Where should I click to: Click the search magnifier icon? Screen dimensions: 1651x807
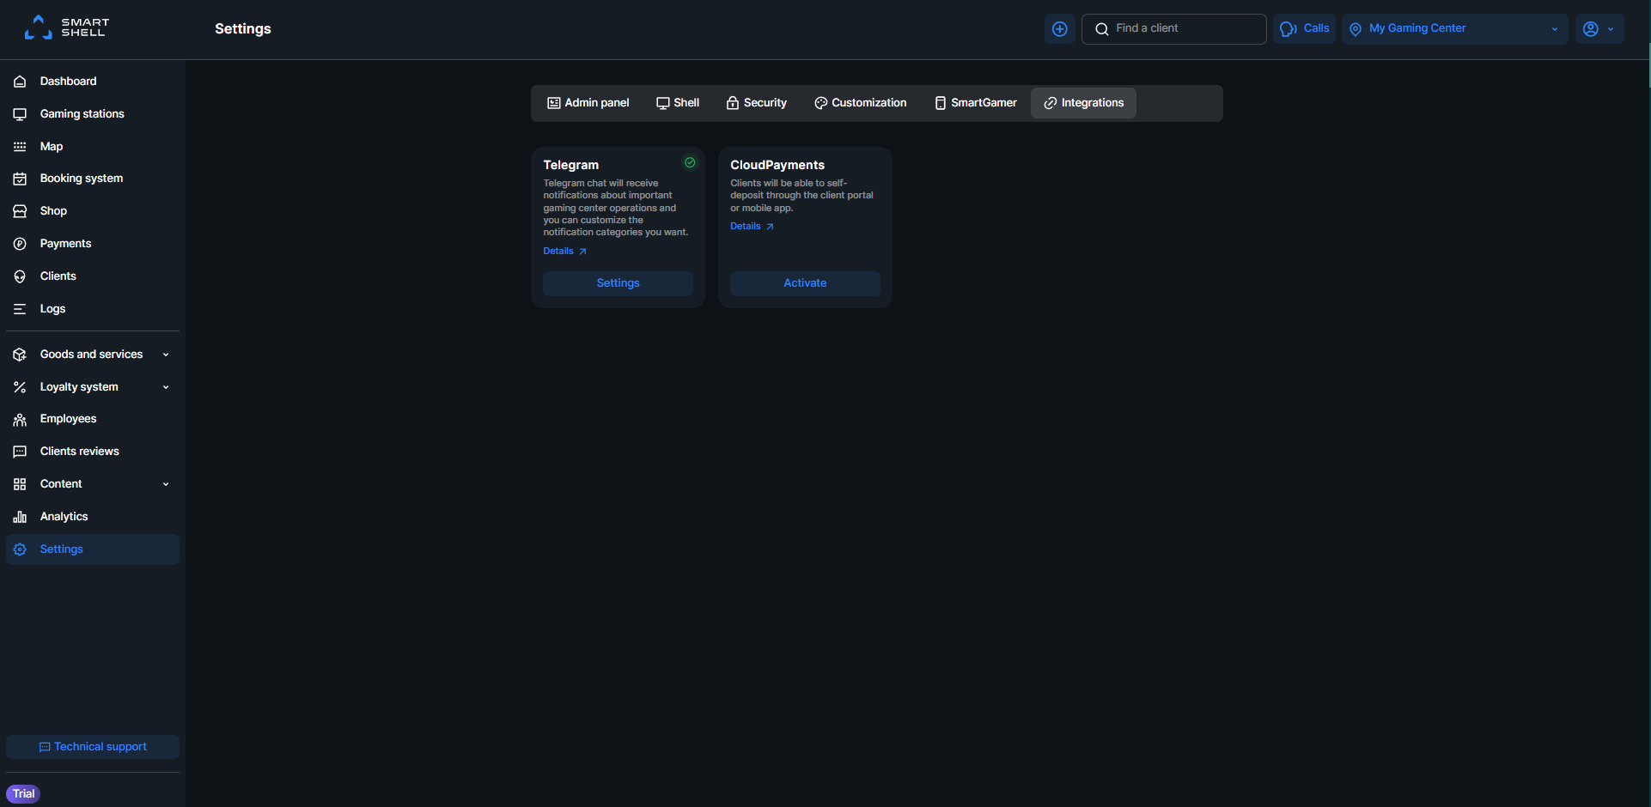1102,29
